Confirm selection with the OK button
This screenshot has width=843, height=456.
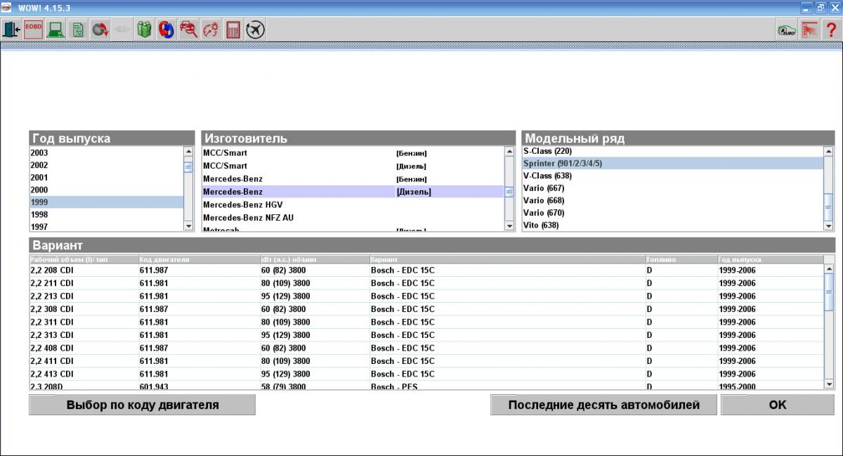pyautogui.click(x=778, y=405)
